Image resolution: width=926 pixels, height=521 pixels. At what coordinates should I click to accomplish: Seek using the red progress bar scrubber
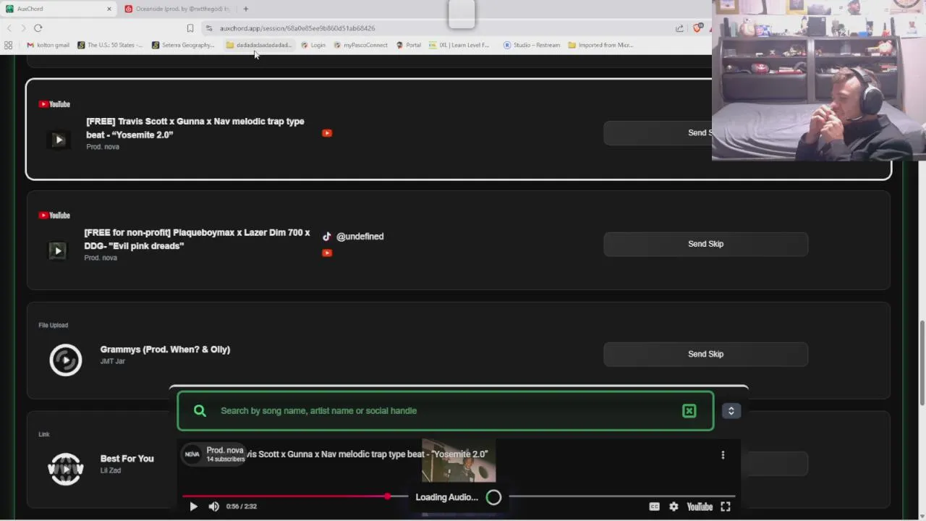click(x=387, y=496)
